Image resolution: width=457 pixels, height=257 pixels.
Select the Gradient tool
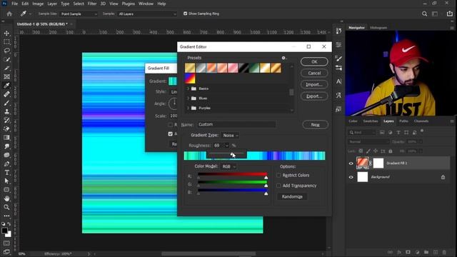6,138
